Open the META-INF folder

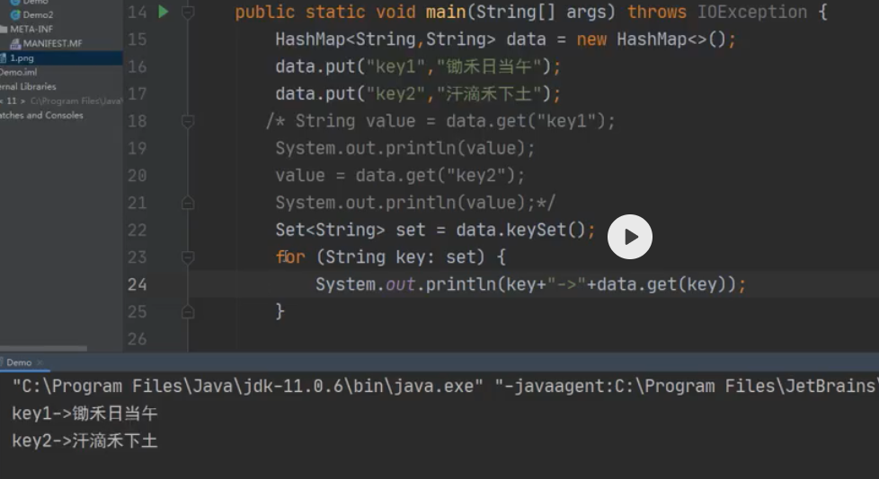tap(31, 29)
